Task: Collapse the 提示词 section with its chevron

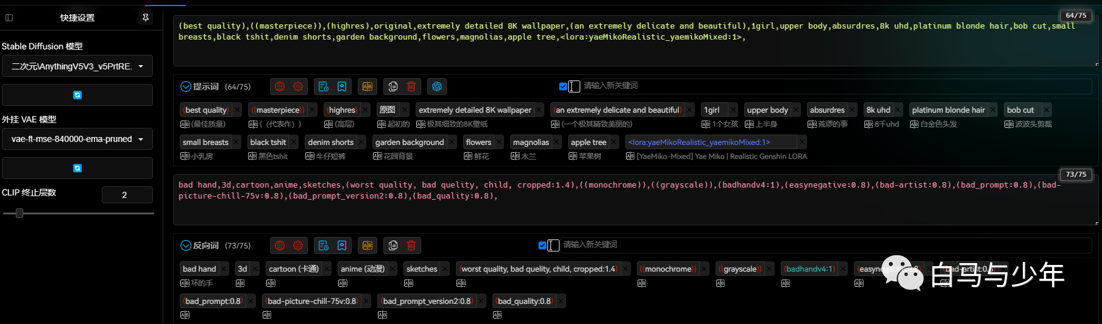Action: 186,86
